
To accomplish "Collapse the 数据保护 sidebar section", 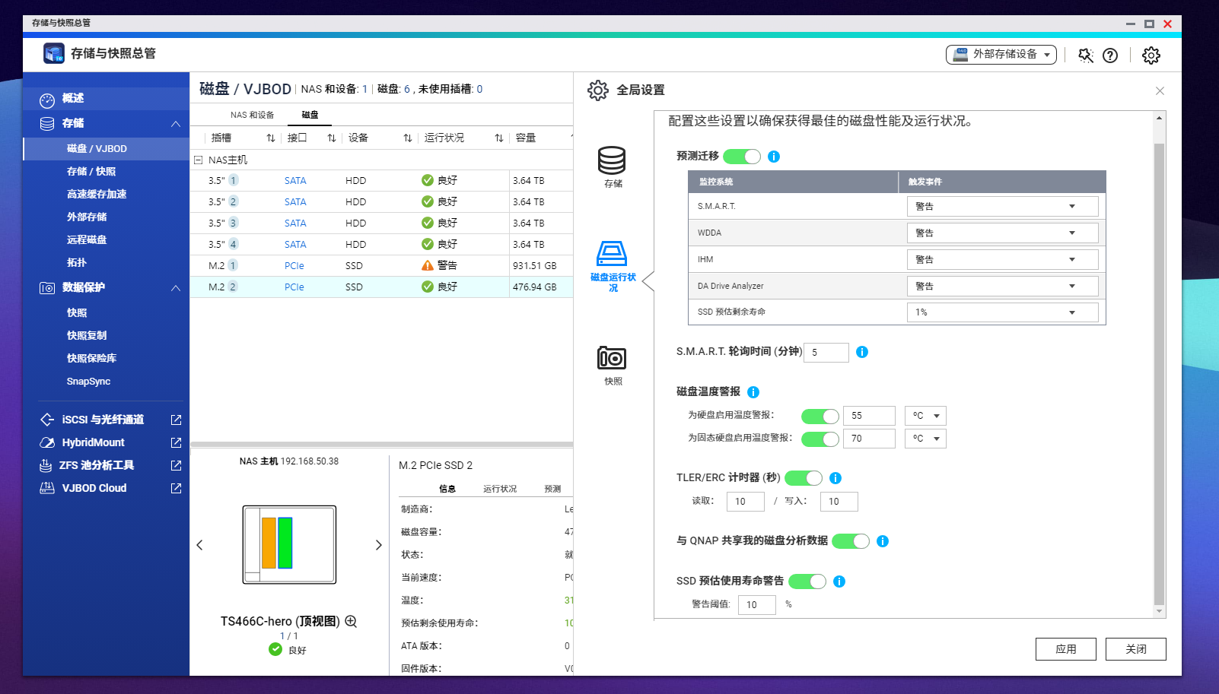I will (176, 288).
